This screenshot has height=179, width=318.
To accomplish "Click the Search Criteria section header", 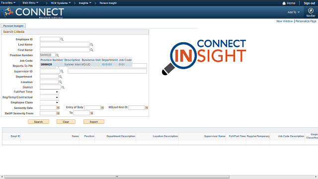I will [75, 32].
